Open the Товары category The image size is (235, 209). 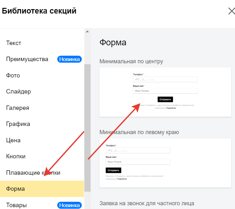[16, 205]
